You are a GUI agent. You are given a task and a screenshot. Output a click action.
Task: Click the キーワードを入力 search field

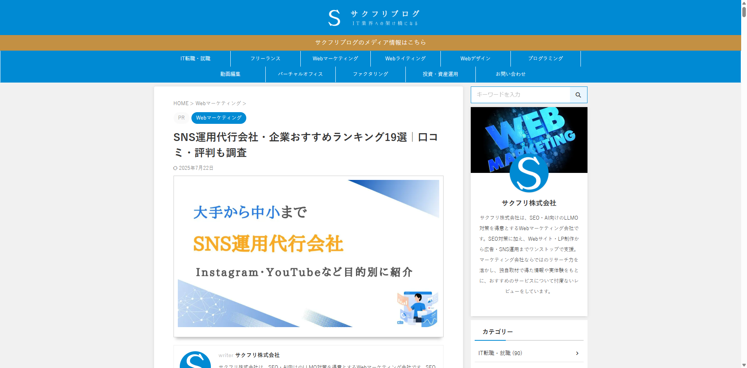pyautogui.click(x=521, y=95)
